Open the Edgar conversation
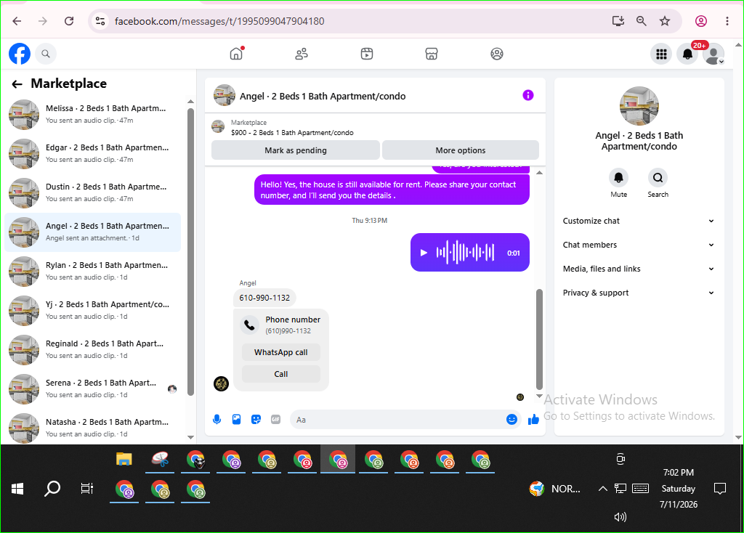The height and width of the screenshot is (533, 744). [x=93, y=154]
